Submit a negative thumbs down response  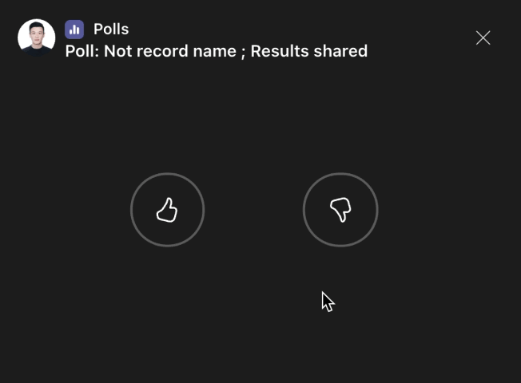[x=340, y=210]
